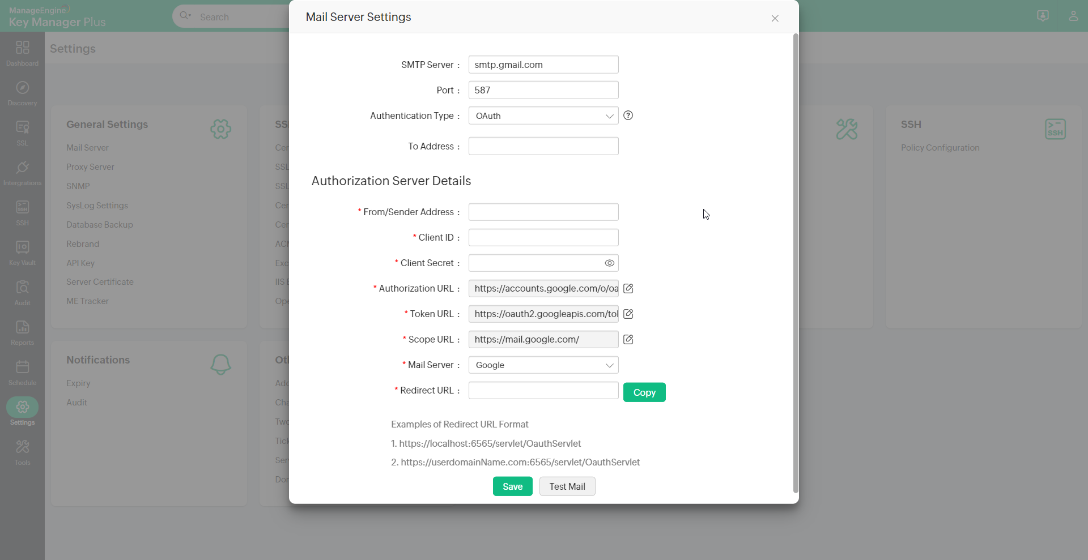Open the Authentication Type help icon
This screenshot has width=1088, height=560.
tap(628, 116)
